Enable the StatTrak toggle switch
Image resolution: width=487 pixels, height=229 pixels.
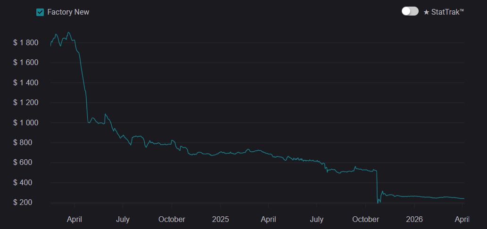(410, 11)
